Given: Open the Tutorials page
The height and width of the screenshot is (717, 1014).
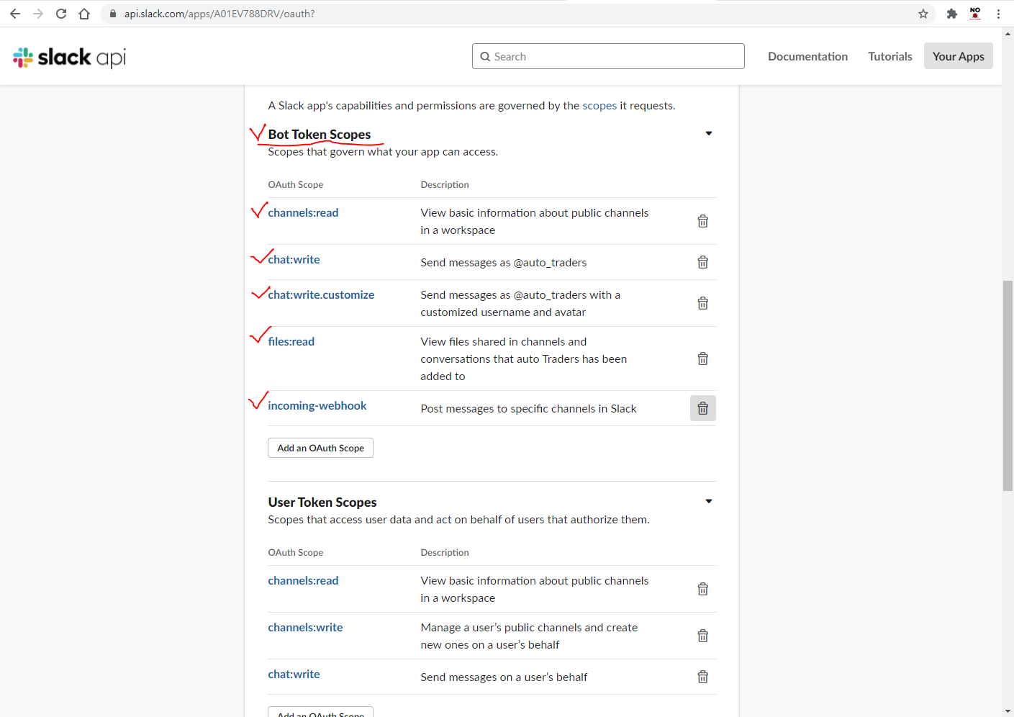Looking at the screenshot, I should (890, 56).
